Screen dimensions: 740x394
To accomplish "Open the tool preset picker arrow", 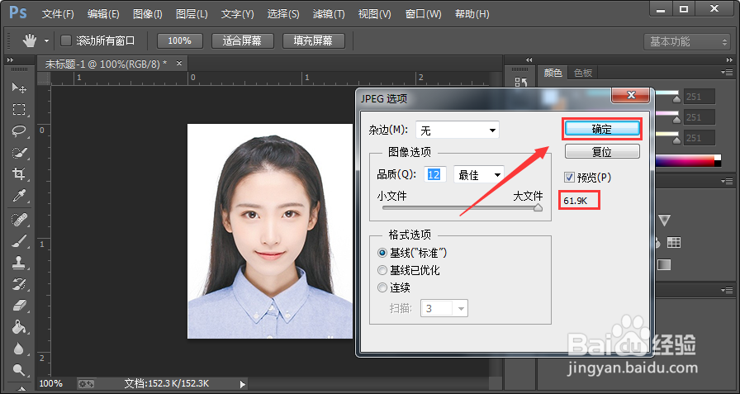I will [46, 41].
